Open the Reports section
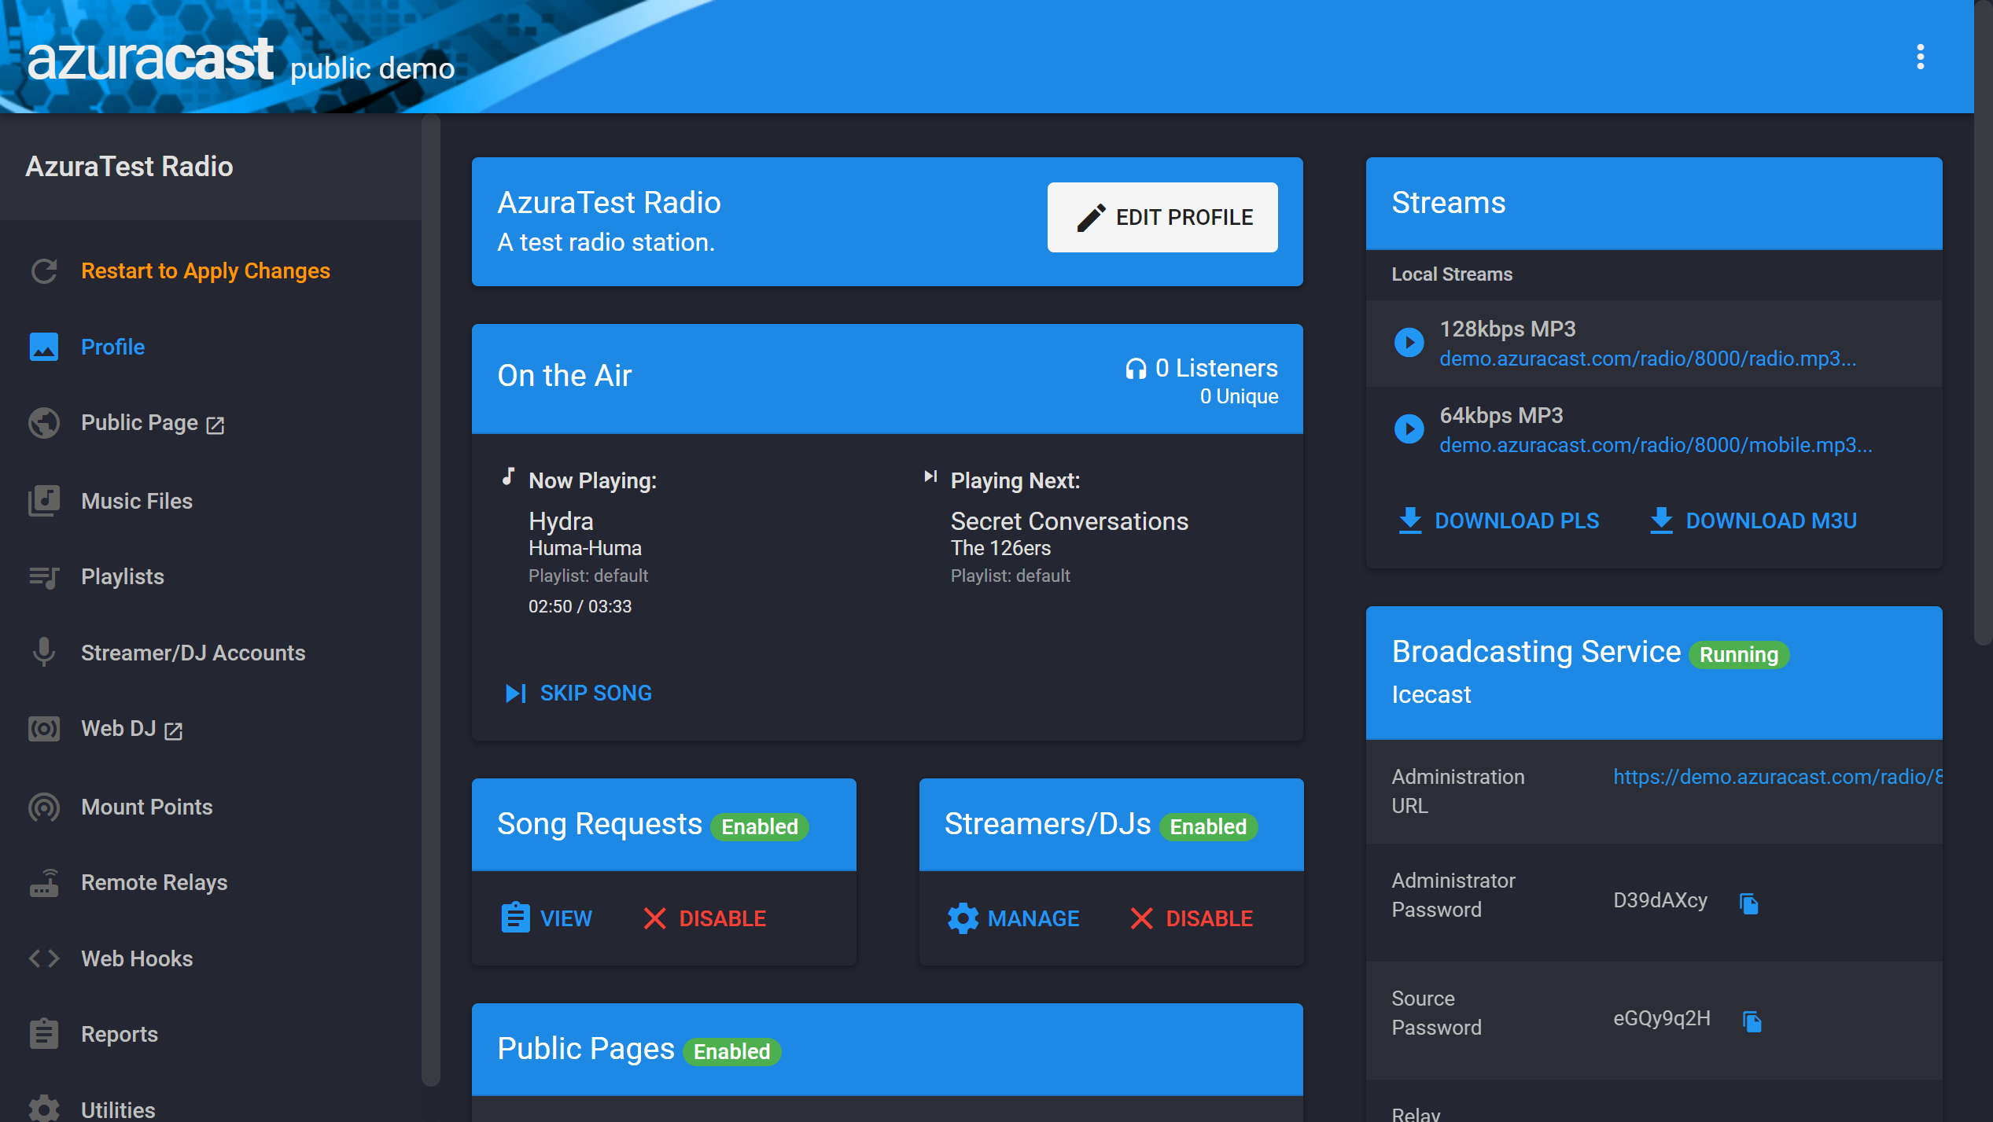 (119, 1034)
